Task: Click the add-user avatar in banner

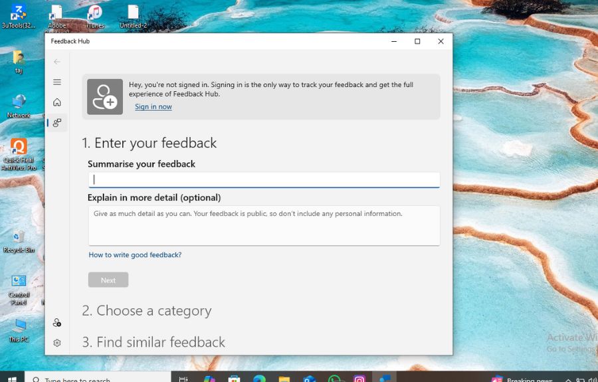Action: (105, 97)
